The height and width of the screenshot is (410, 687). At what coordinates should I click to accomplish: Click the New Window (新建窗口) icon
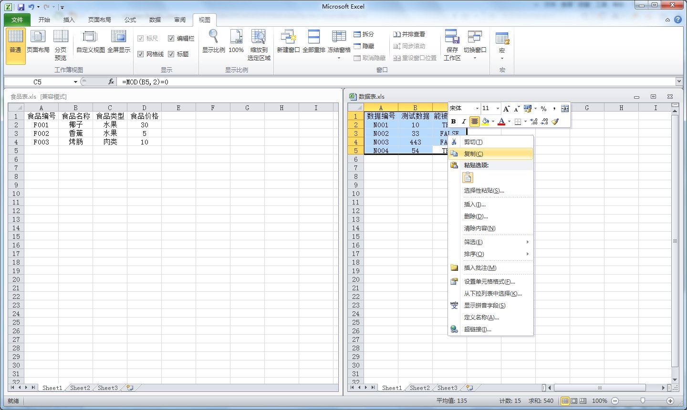point(288,38)
